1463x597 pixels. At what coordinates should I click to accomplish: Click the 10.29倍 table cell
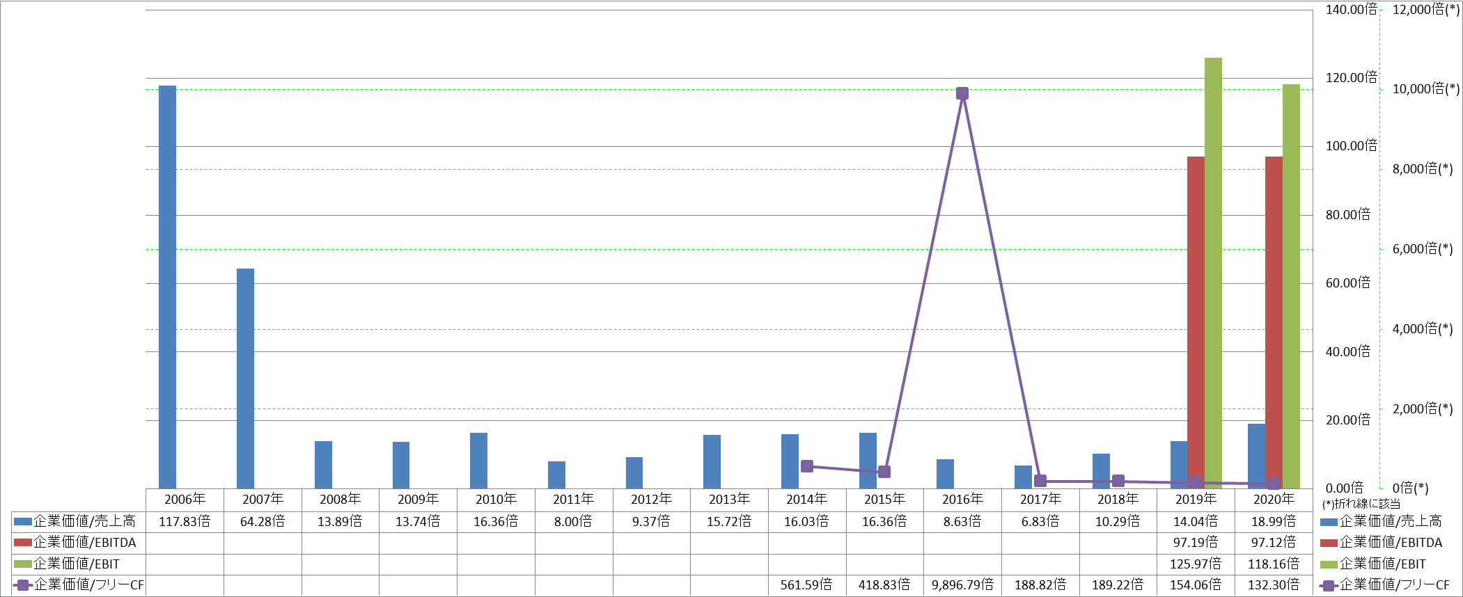pyautogui.click(x=1118, y=521)
